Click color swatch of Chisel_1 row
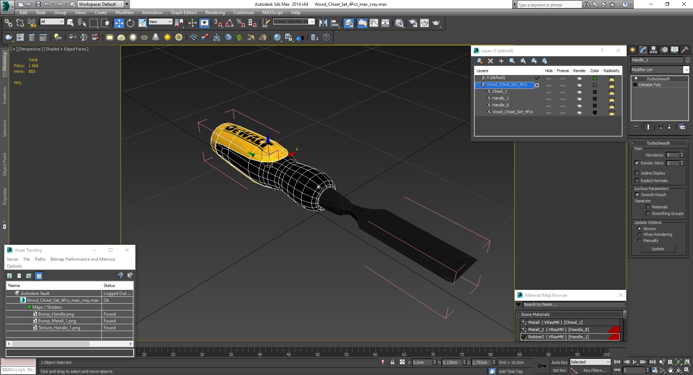 click(x=594, y=92)
